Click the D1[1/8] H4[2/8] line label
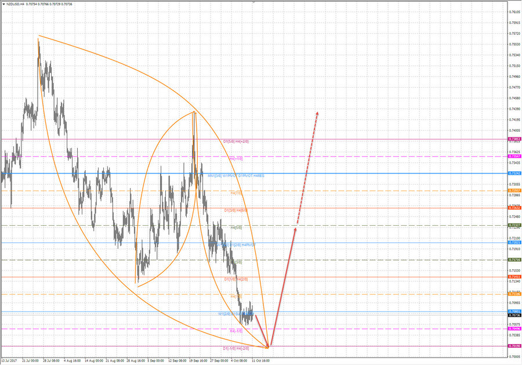The height and width of the screenshot is (365, 522). (x=236, y=280)
